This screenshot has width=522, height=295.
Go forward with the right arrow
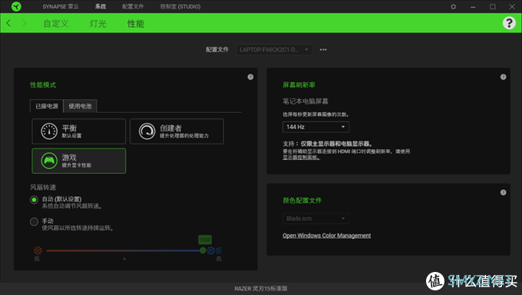pyautogui.click(x=24, y=23)
